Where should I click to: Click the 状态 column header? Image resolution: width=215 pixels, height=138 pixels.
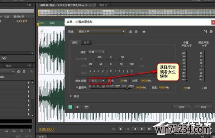[7, 16]
